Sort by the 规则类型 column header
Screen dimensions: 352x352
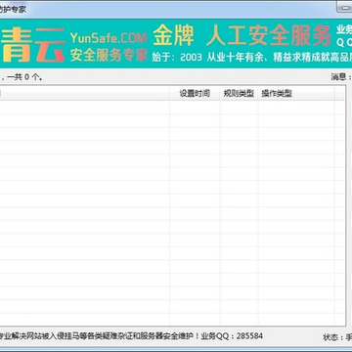click(239, 94)
